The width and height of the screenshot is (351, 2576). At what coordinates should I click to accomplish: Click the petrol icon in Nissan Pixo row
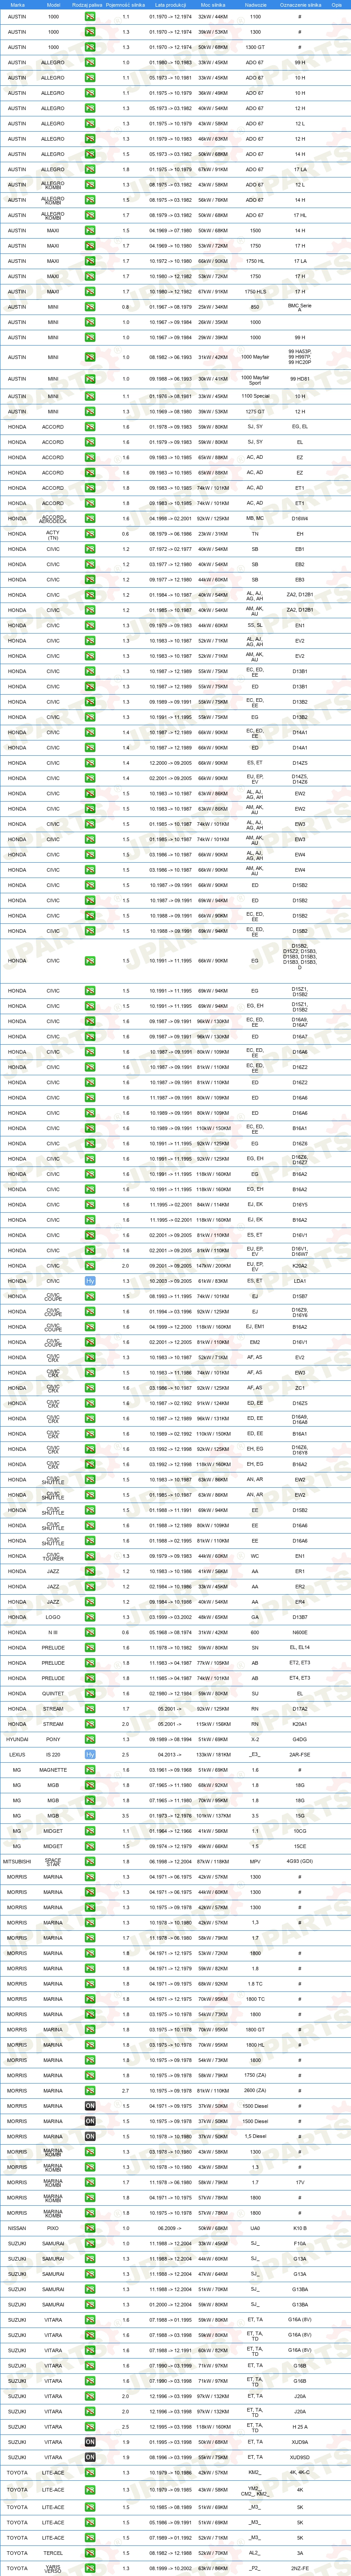(90, 2228)
